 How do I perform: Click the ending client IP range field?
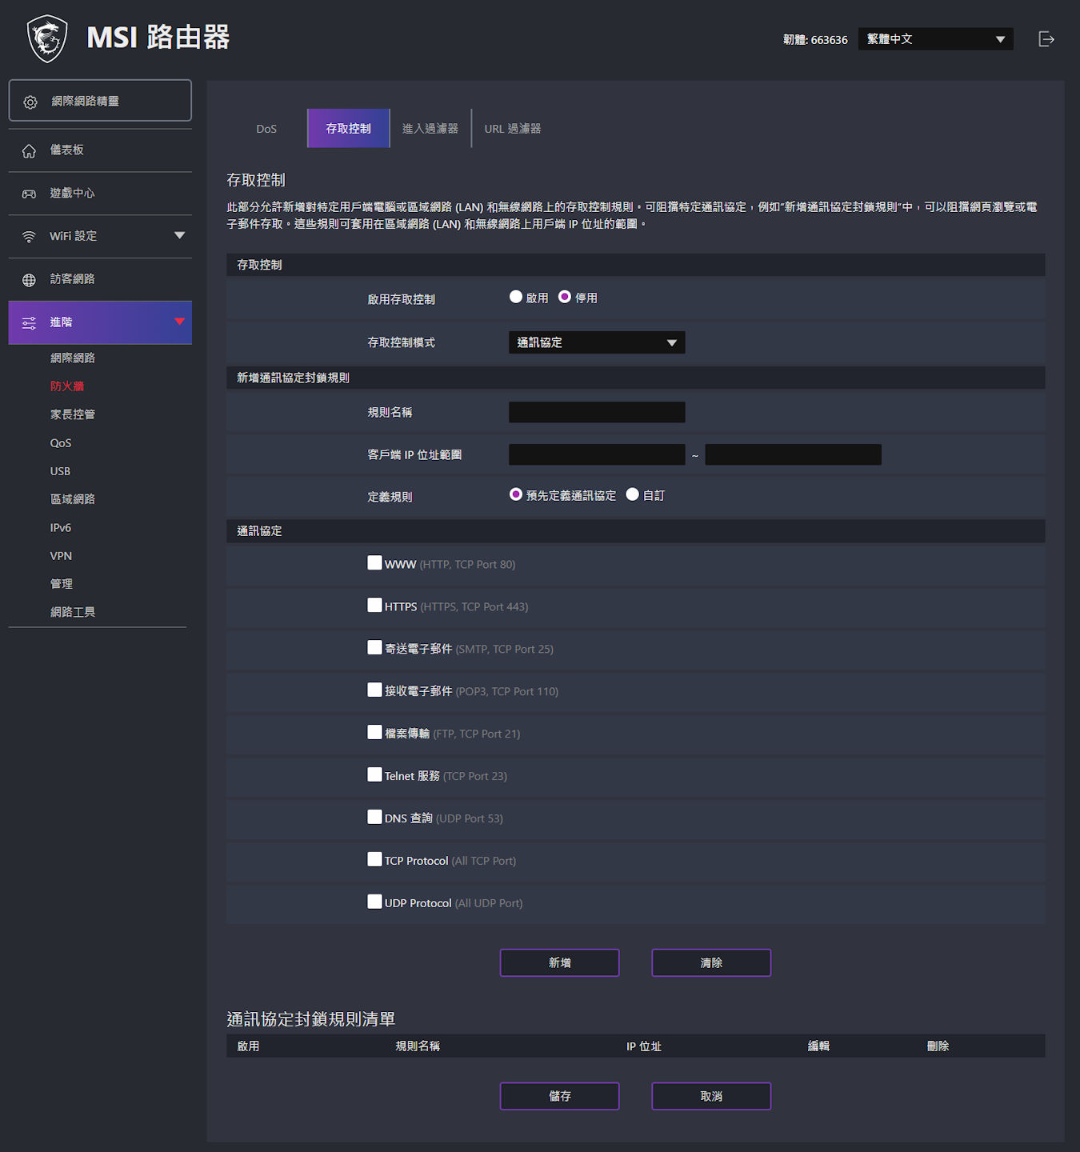coord(794,454)
